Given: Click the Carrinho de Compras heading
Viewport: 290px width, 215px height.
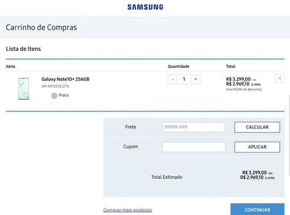Looking at the screenshot, I should [x=41, y=27].
